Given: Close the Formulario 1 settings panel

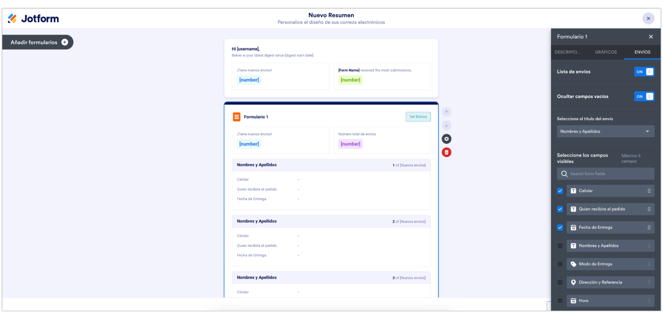Looking at the screenshot, I should 651,37.
